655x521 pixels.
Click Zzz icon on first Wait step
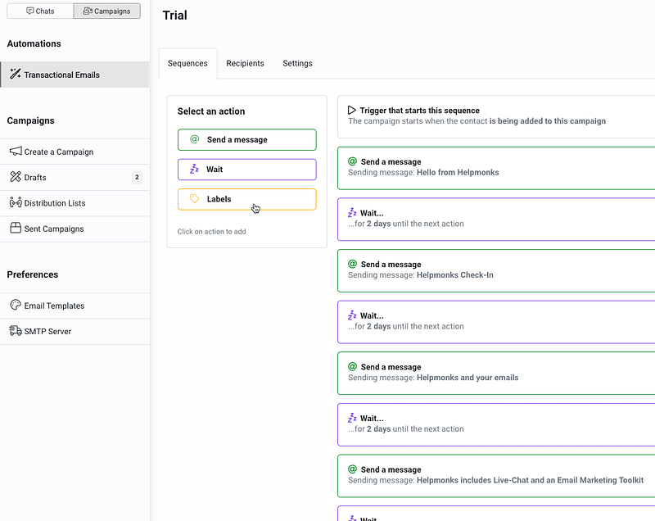tap(352, 213)
